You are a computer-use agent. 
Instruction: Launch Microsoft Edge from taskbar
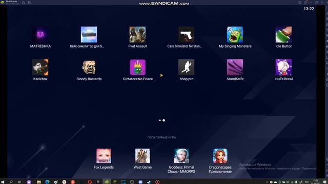47,182
